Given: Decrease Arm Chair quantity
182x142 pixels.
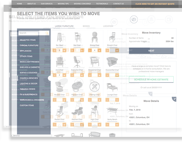Looking at the screenshot, I should pos(55,75).
